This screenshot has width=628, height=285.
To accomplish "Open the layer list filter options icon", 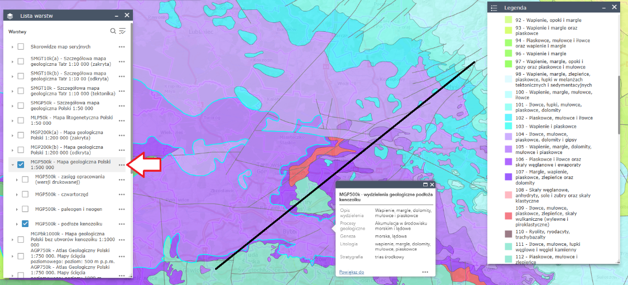I will pos(122,31).
